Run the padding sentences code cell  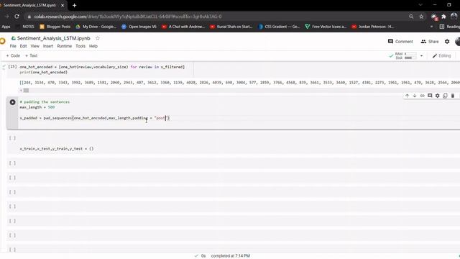coord(12,102)
